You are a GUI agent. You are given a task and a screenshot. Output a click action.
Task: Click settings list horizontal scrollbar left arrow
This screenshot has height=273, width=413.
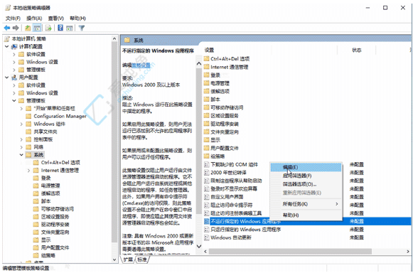tap(205, 252)
